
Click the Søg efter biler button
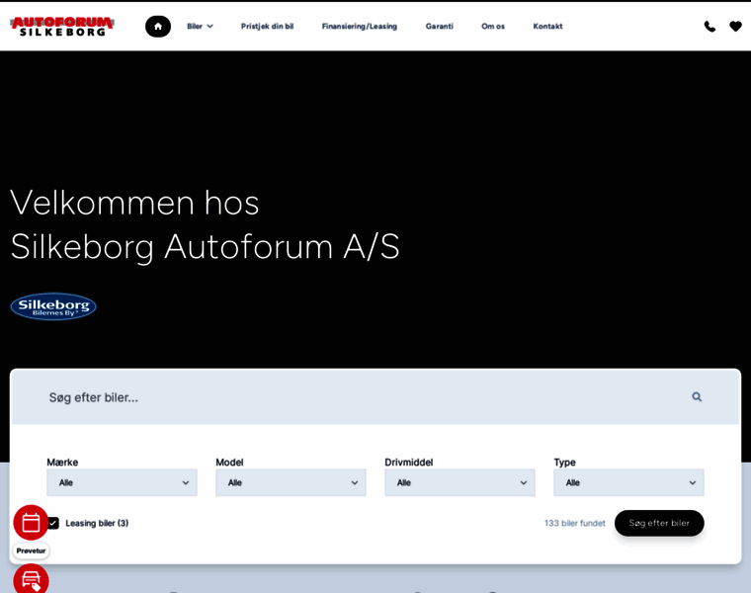(659, 523)
